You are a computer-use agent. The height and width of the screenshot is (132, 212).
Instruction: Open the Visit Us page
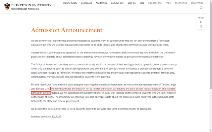click(132, 3)
